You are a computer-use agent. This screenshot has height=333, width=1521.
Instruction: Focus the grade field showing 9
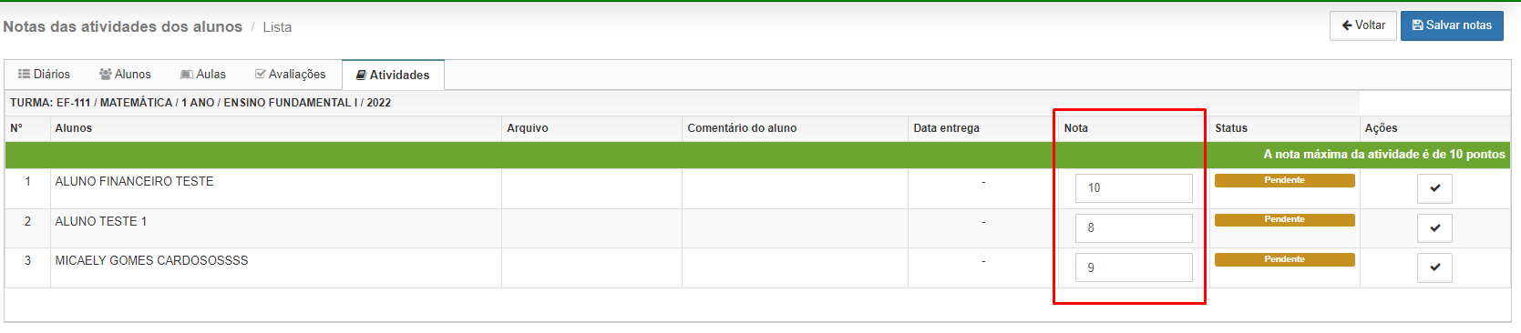1134,267
